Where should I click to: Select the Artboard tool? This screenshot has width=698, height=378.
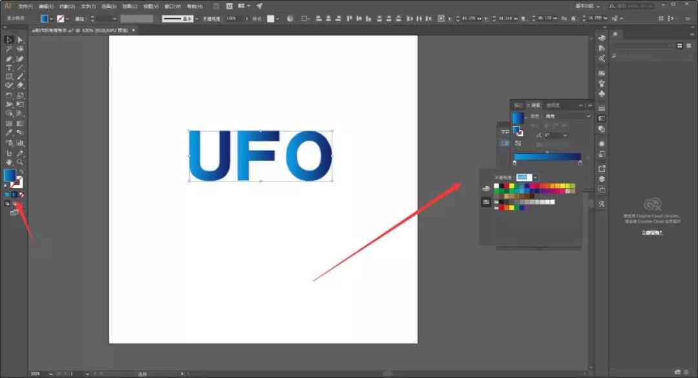tap(9, 153)
